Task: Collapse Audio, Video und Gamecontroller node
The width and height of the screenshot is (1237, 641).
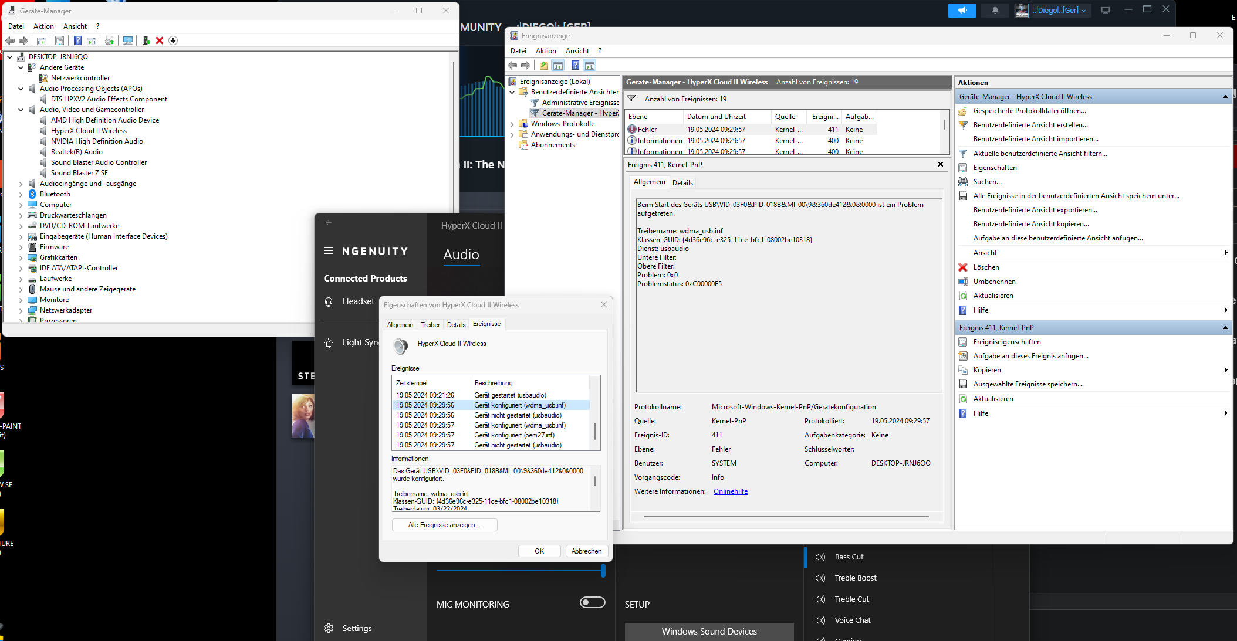Action: pos(21,110)
